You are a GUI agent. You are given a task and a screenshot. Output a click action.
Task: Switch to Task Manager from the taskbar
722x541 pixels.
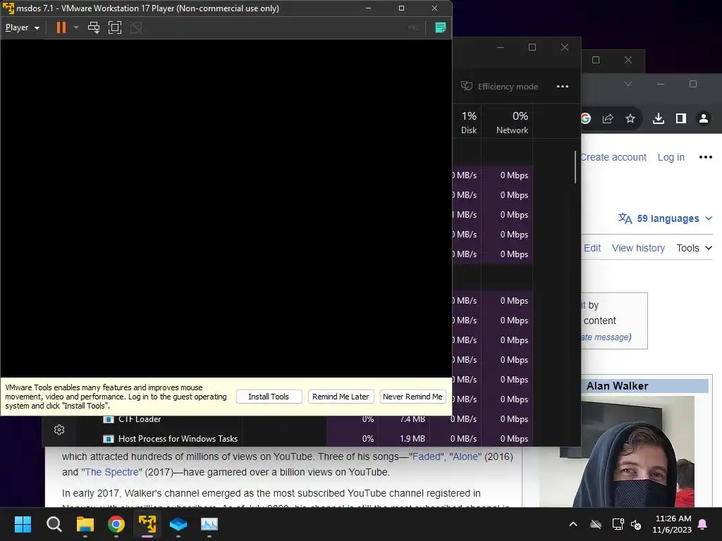(x=209, y=524)
